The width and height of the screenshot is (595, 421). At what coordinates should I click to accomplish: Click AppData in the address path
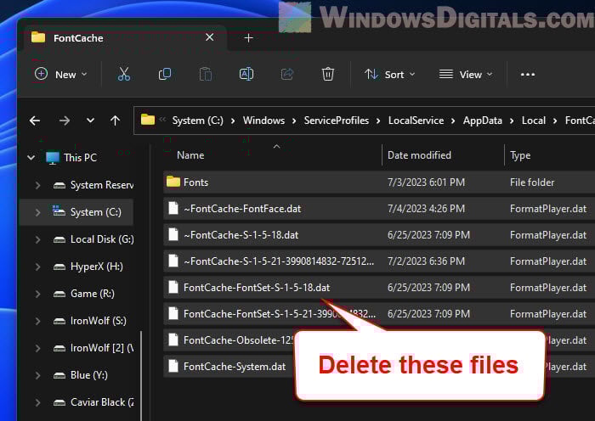pyautogui.click(x=482, y=121)
